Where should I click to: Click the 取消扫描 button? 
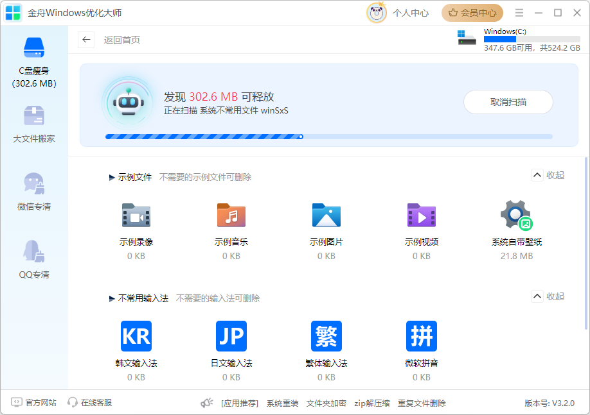coord(508,102)
